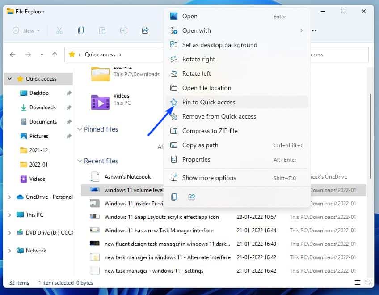Click the share icon at context menu bottom
This screenshot has height=295, width=379.
click(x=192, y=197)
